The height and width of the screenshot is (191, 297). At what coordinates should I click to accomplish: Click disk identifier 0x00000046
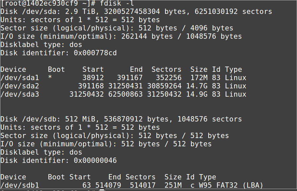(x=95, y=161)
